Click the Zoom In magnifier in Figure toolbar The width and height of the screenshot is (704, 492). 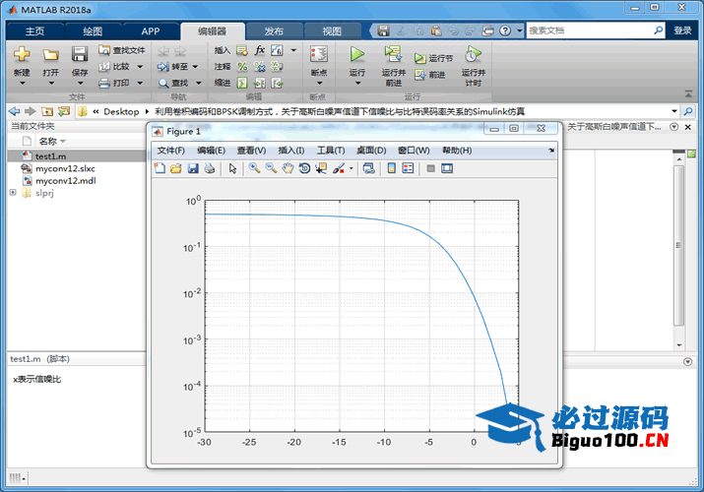(254, 168)
